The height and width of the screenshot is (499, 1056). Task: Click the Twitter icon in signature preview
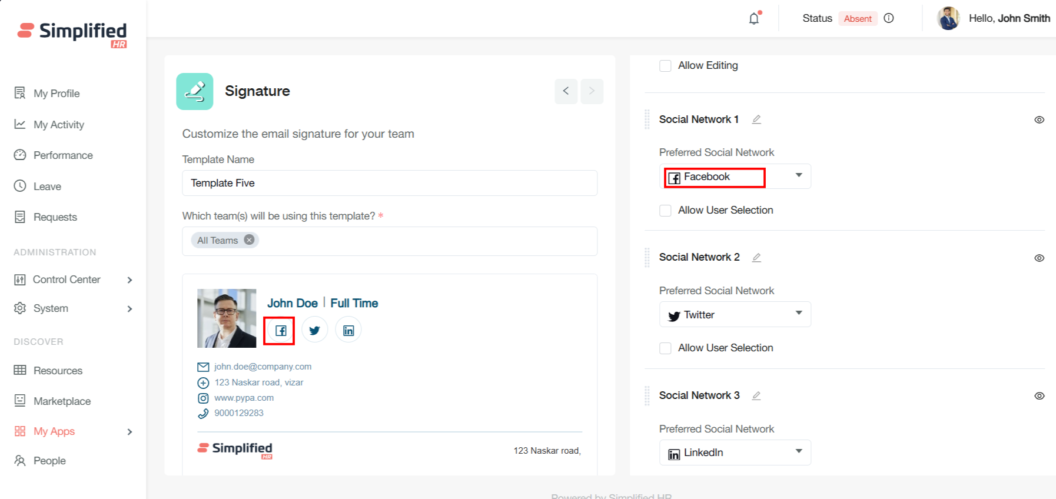coord(314,330)
